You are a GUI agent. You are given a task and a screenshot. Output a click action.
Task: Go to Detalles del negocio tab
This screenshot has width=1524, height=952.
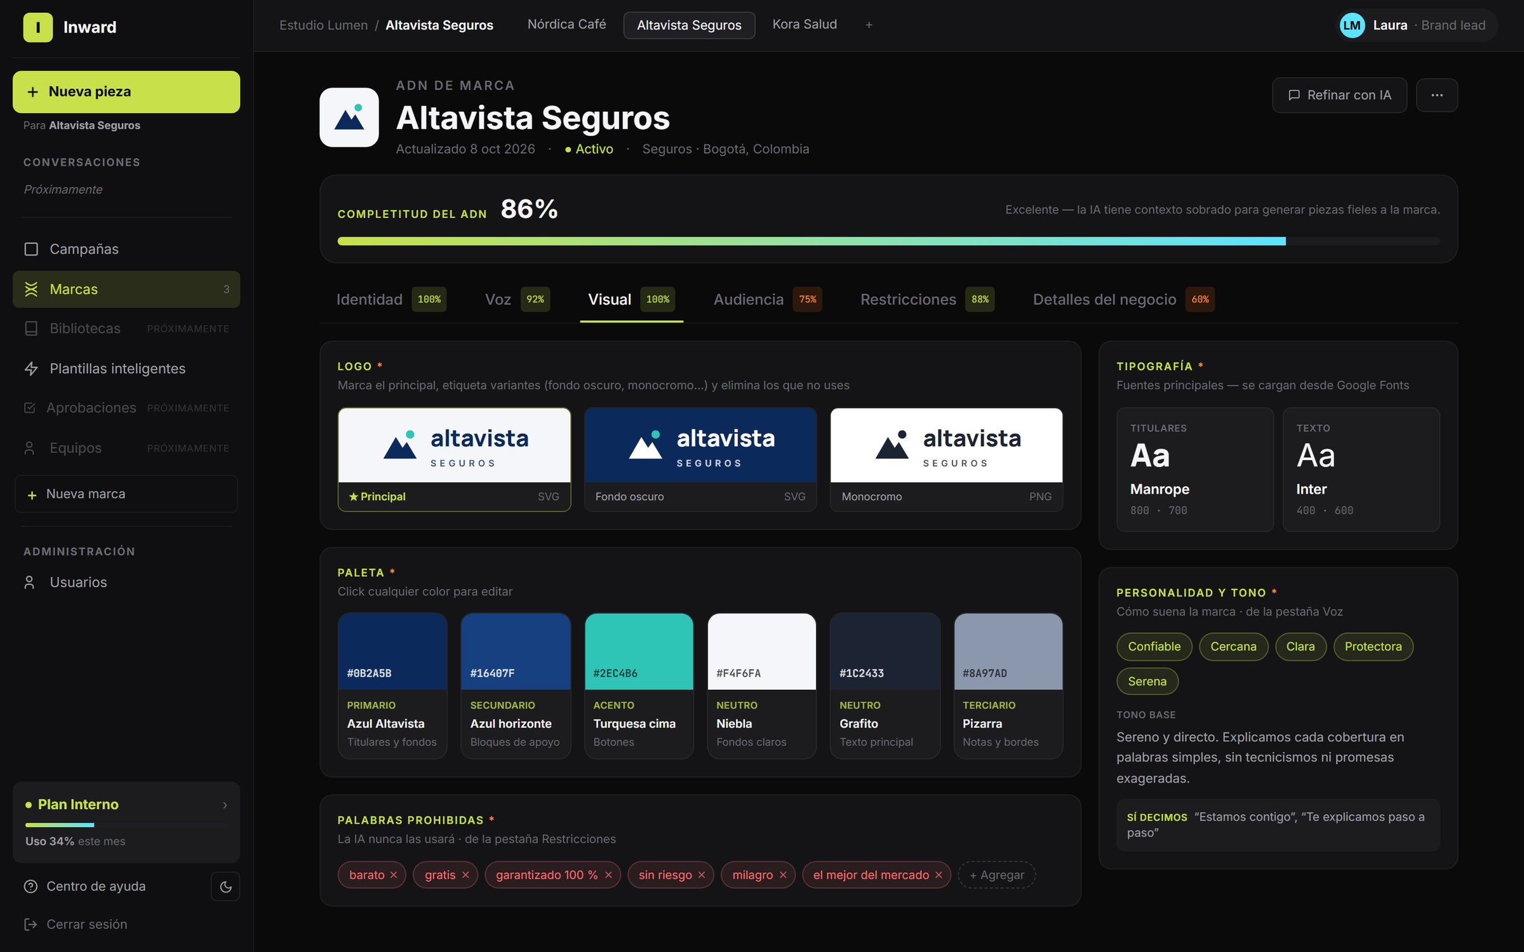pyautogui.click(x=1123, y=300)
